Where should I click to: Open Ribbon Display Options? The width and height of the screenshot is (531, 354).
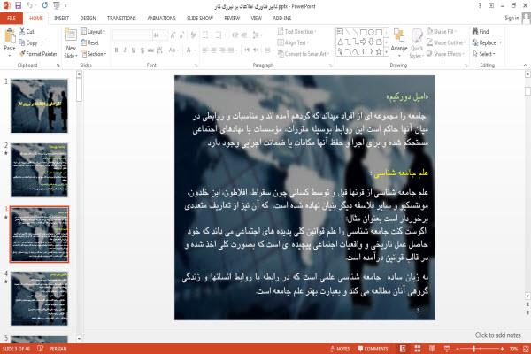pos(491,5)
